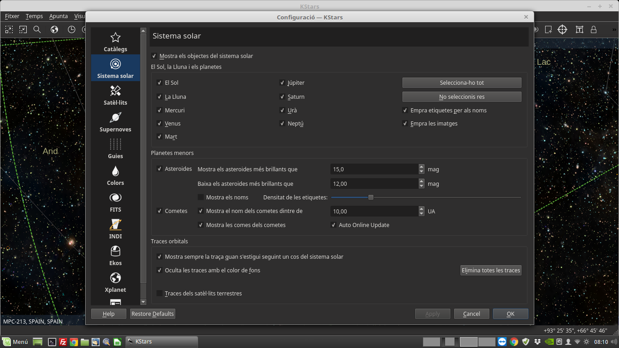Toggle the Asteroides checkbox
The height and width of the screenshot is (348, 619).
[x=174, y=169]
